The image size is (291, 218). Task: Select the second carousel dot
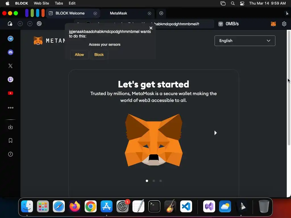(x=154, y=181)
